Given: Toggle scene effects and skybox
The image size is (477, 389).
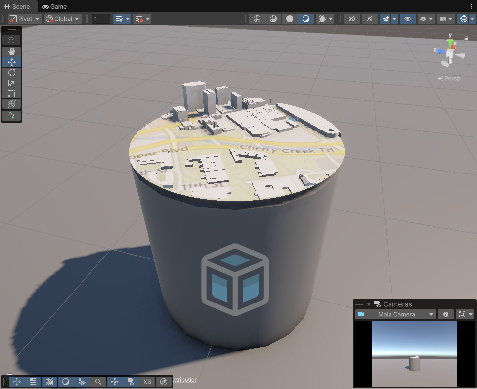Looking at the screenshot, I should coord(386,19).
